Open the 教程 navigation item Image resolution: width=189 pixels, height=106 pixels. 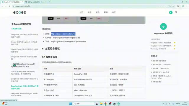[89, 12]
